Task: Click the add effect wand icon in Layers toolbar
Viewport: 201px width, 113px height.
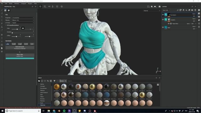Action: 178,10
